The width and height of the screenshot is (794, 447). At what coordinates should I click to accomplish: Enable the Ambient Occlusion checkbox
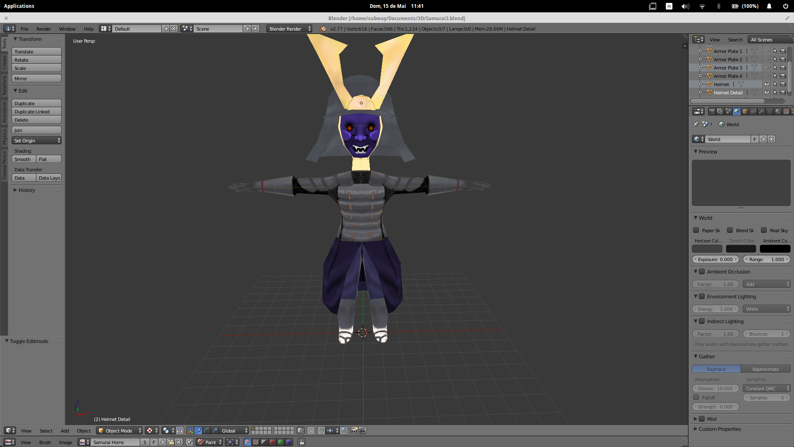click(x=702, y=272)
